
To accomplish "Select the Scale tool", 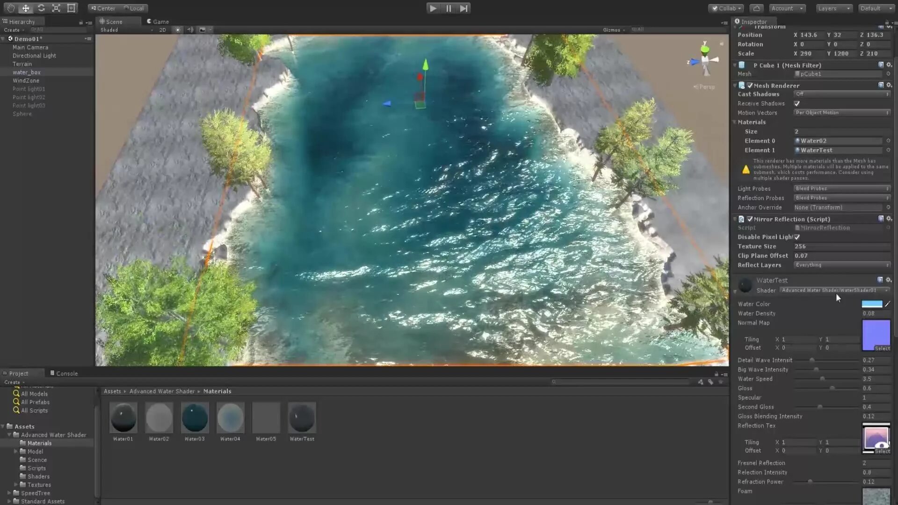I will pyautogui.click(x=56, y=8).
